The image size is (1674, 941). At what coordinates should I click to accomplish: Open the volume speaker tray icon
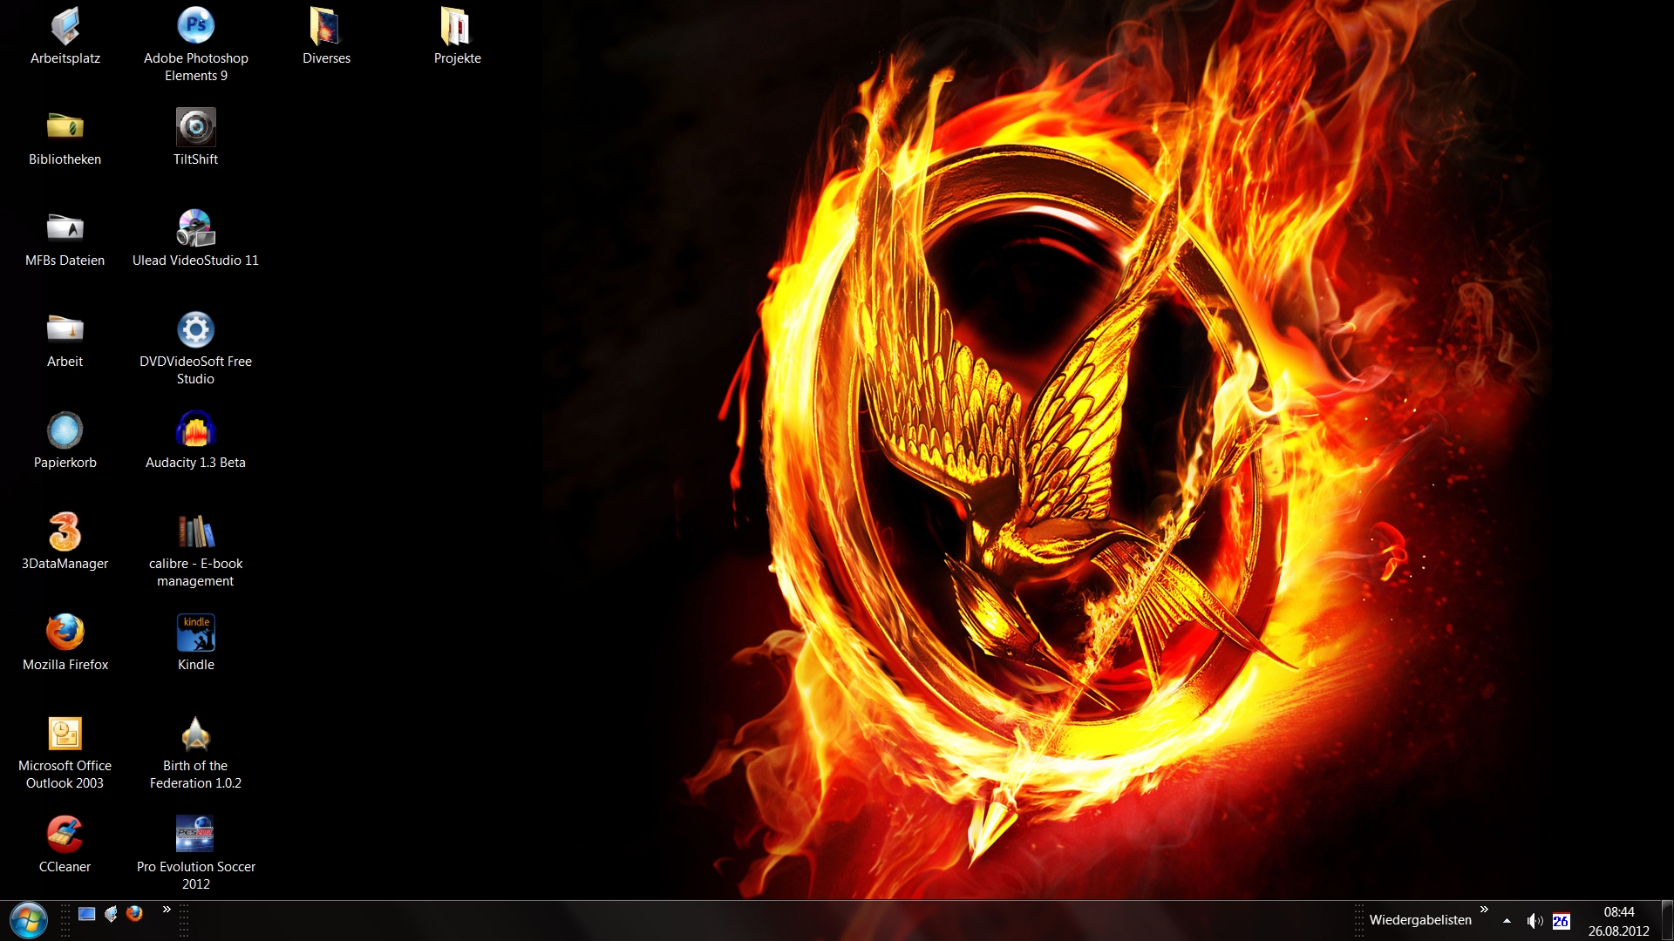(x=1534, y=921)
